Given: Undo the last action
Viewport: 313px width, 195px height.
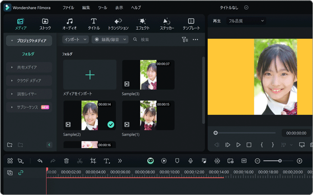Looking at the screenshot, I should (40, 161).
